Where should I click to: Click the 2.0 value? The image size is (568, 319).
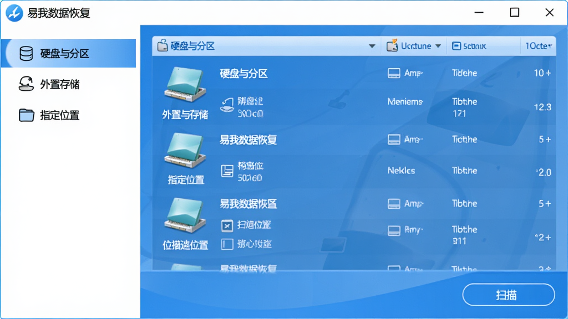tap(544, 172)
